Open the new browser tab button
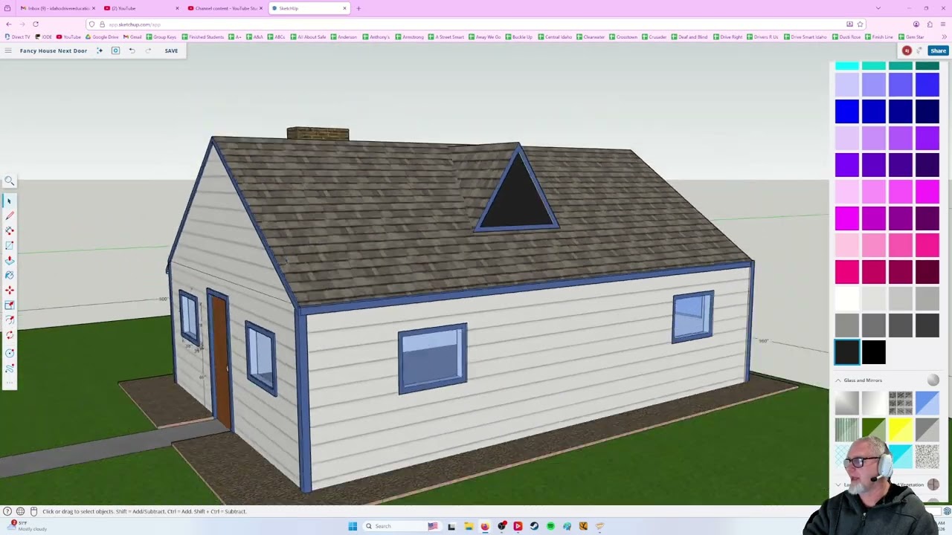This screenshot has width=952, height=535. click(x=358, y=8)
